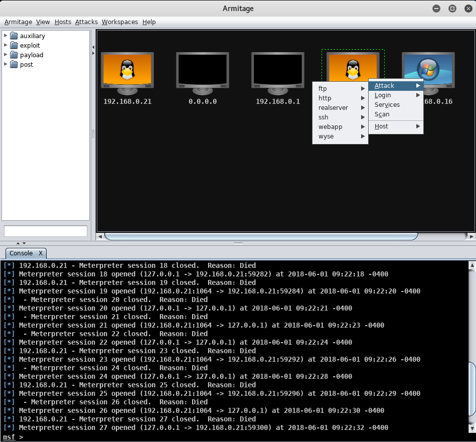Open the Attacks menu
Screen dimensions: 476x442
[86, 22]
